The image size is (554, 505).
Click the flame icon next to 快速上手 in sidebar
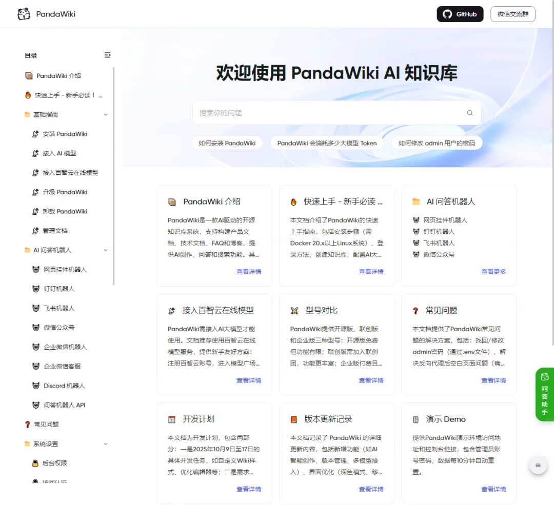29,95
